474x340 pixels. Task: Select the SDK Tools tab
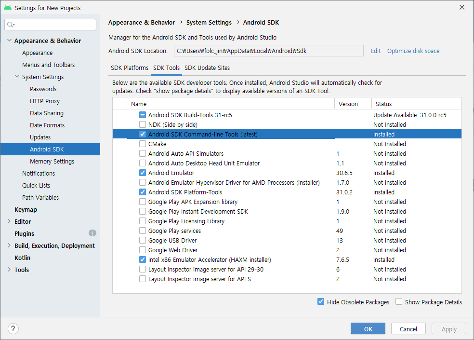coord(166,68)
